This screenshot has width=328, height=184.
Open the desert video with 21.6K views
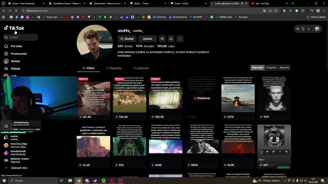(x=93, y=146)
